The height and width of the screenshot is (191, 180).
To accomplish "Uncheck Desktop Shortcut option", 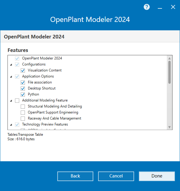I will point(23,88).
